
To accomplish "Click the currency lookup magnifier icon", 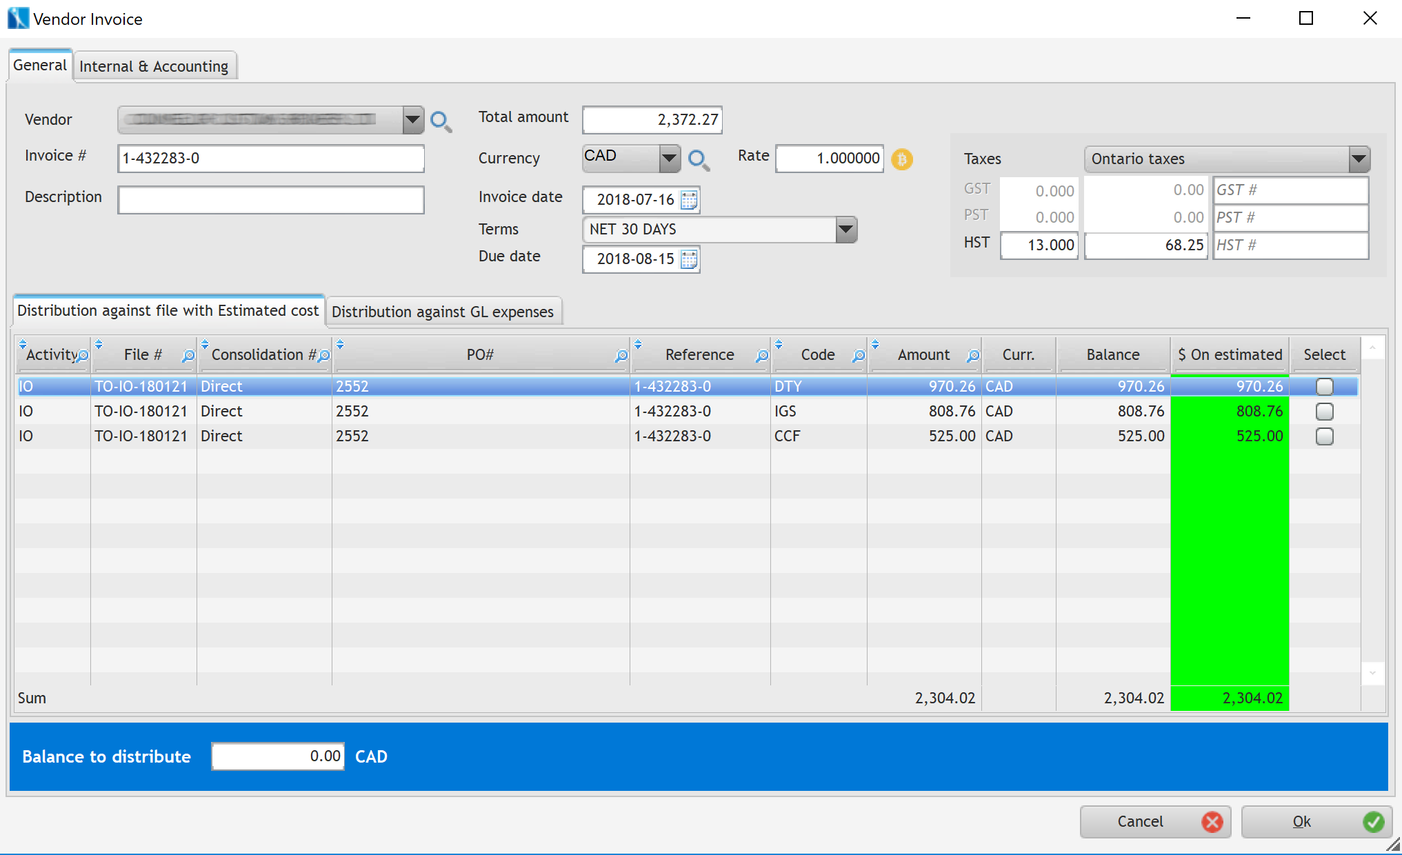I will tap(698, 160).
